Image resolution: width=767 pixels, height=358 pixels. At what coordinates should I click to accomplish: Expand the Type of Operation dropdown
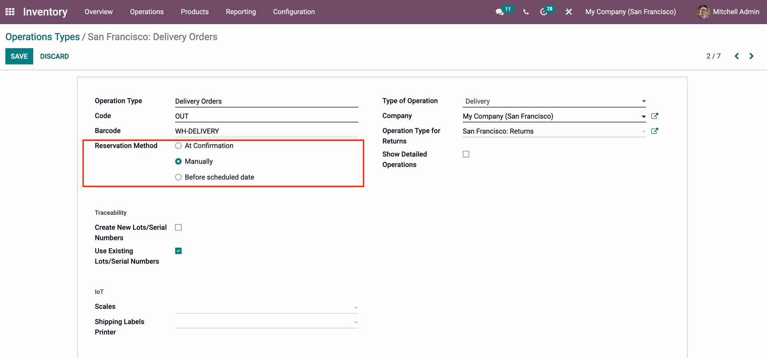point(554,101)
